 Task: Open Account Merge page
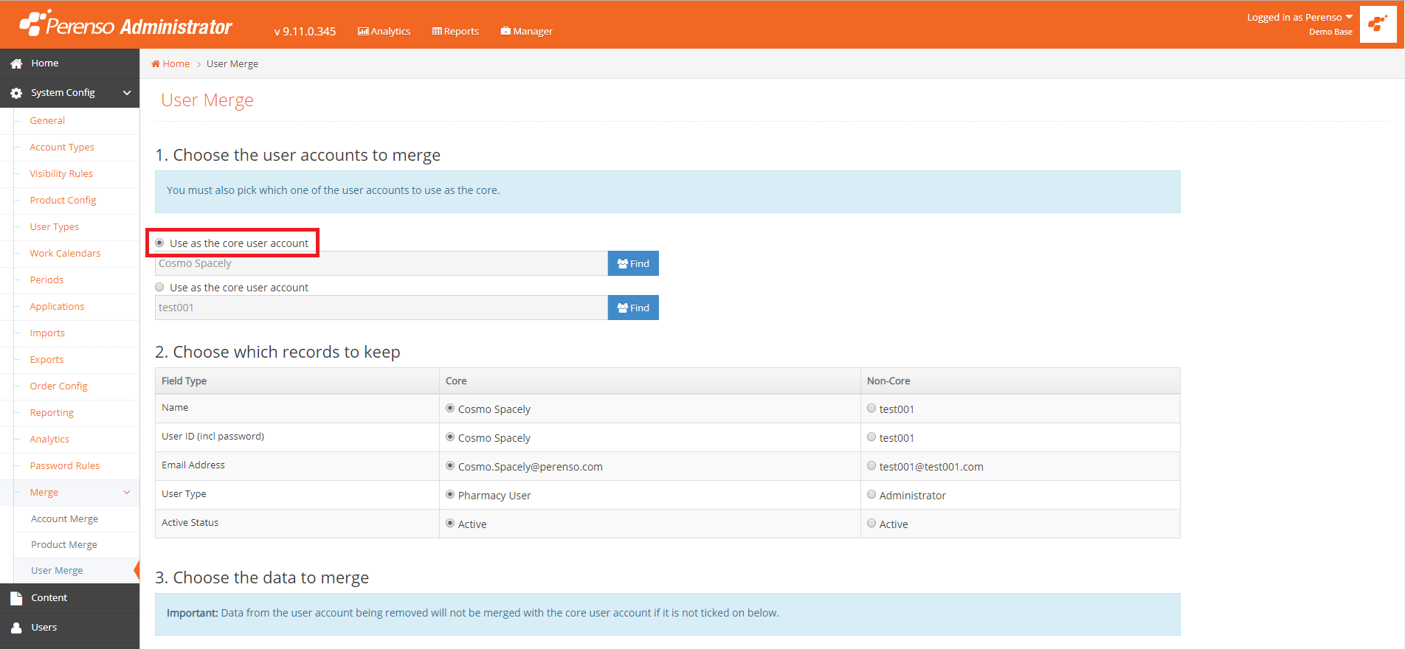click(x=64, y=518)
